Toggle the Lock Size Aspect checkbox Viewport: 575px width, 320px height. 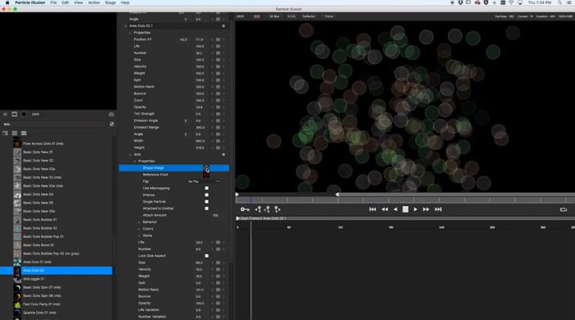click(206, 255)
